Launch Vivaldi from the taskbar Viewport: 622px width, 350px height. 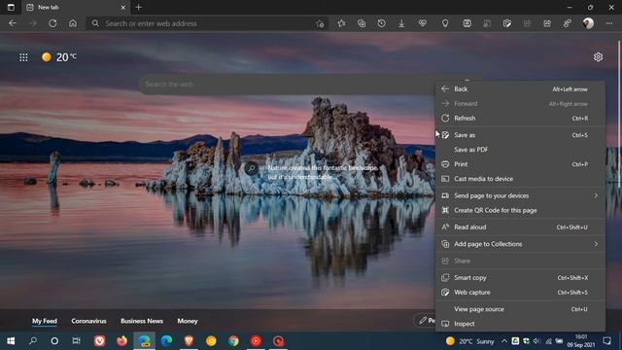(x=99, y=341)
